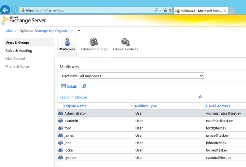The height and width of the screenshot is (167, 246).
Task: Click john@test.ev address cell
Action: point(216,143)
